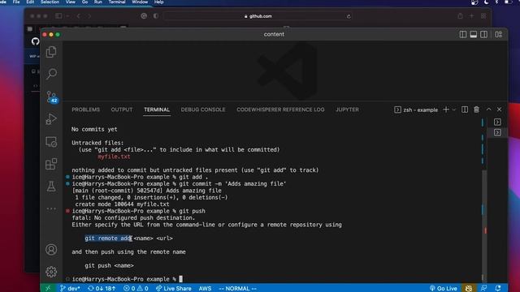Image resolution: width=520 pixels, height=292 pixels.
Task: Open Customize Layout icon in title bar
Action: click(x=498, y=34)
